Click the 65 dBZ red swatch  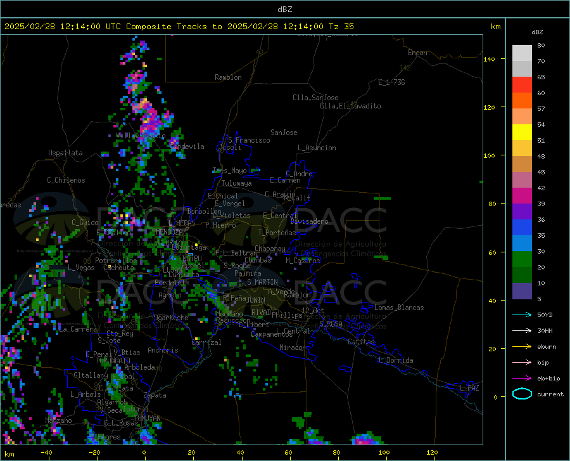(522, 85)
